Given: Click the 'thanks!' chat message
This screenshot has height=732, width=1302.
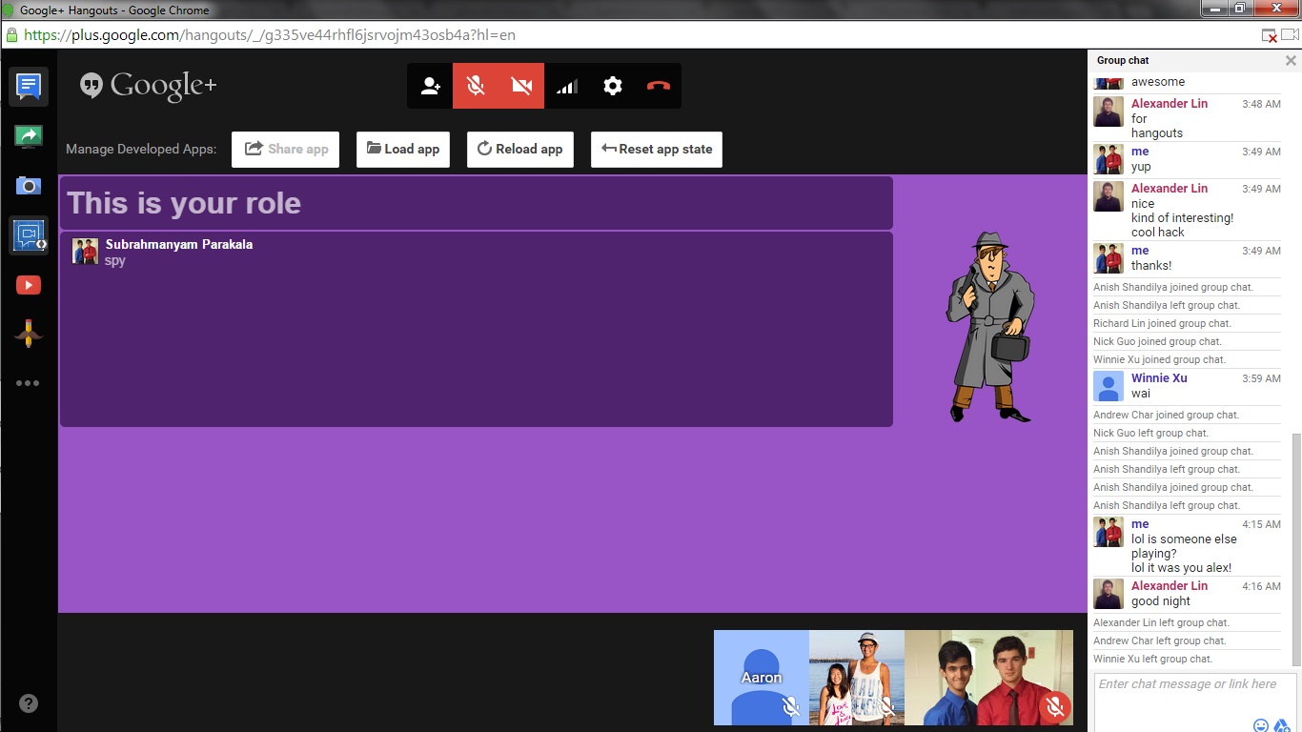Looking at the screenshot, I should 1151,266.
